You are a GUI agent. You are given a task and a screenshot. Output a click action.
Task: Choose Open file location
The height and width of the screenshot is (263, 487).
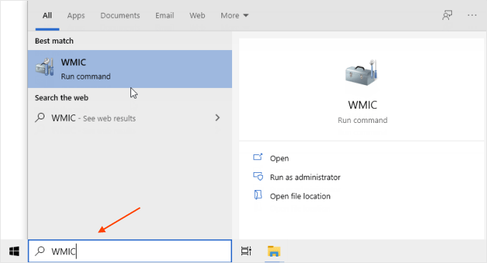(300, 196)
